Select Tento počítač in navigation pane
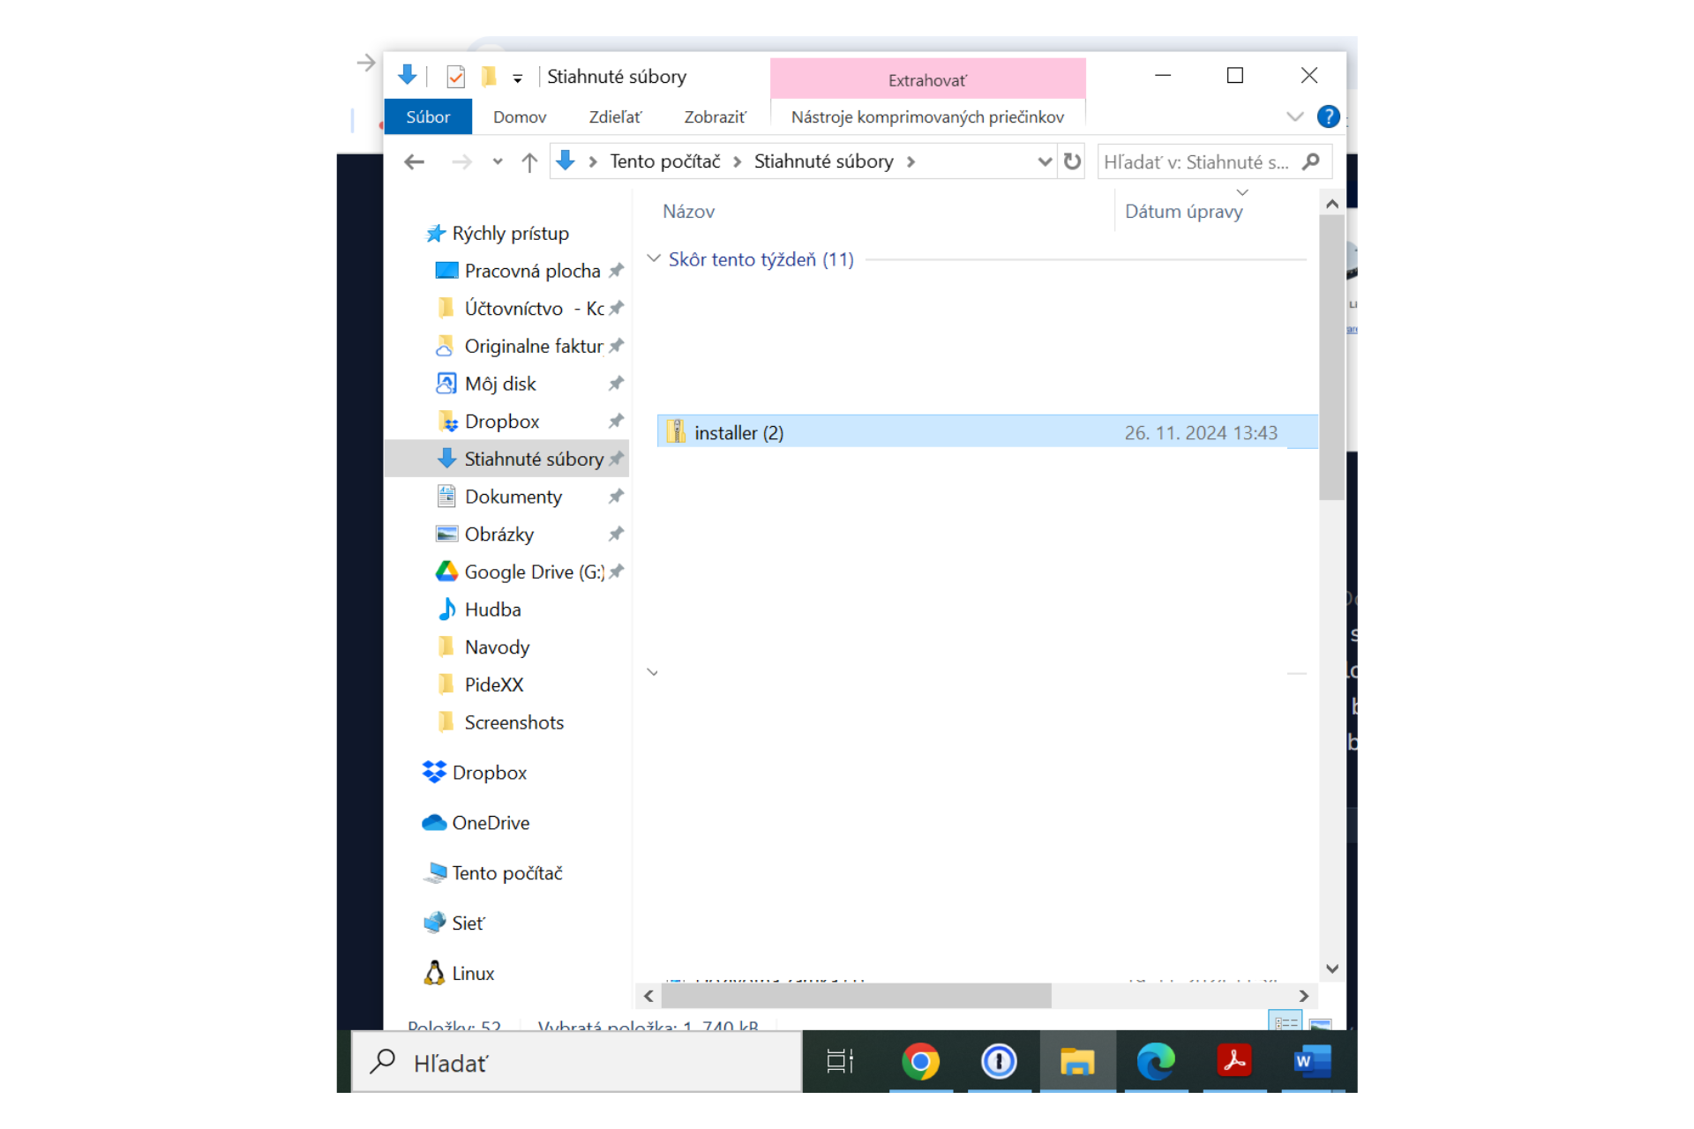 click(x=506, y=873)
